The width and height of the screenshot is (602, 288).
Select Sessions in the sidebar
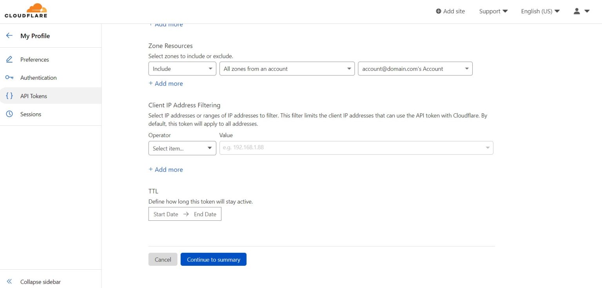(31, 114)
